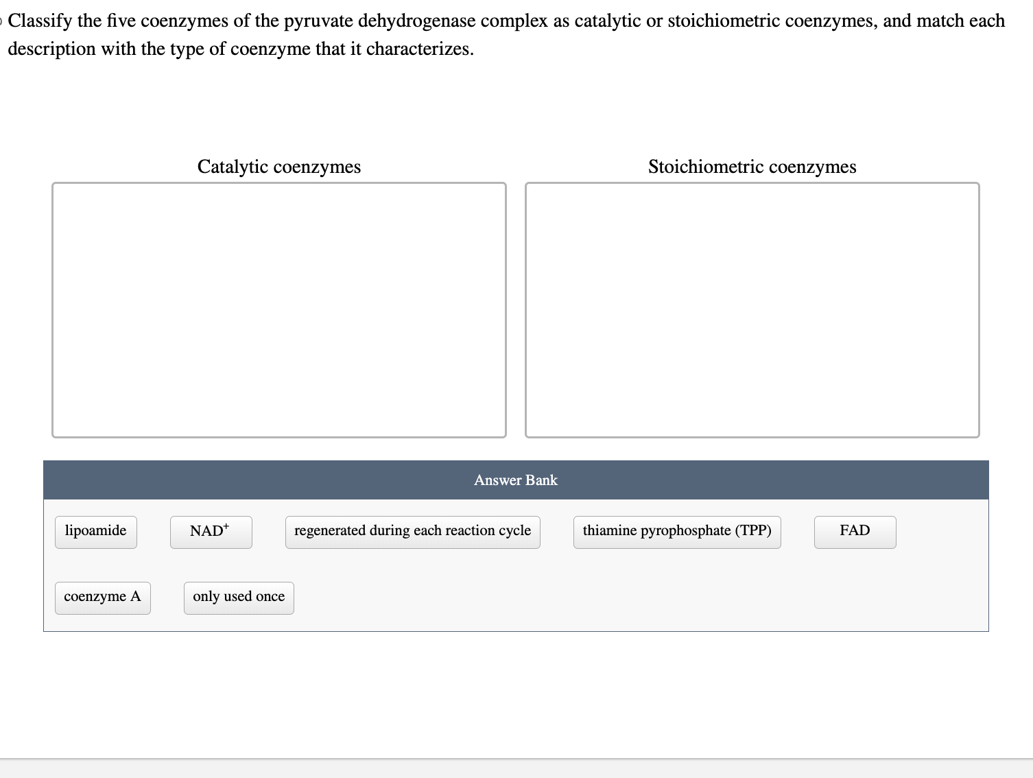Click inside the Catalytic coenzymes box

click(x=278, y=309)
